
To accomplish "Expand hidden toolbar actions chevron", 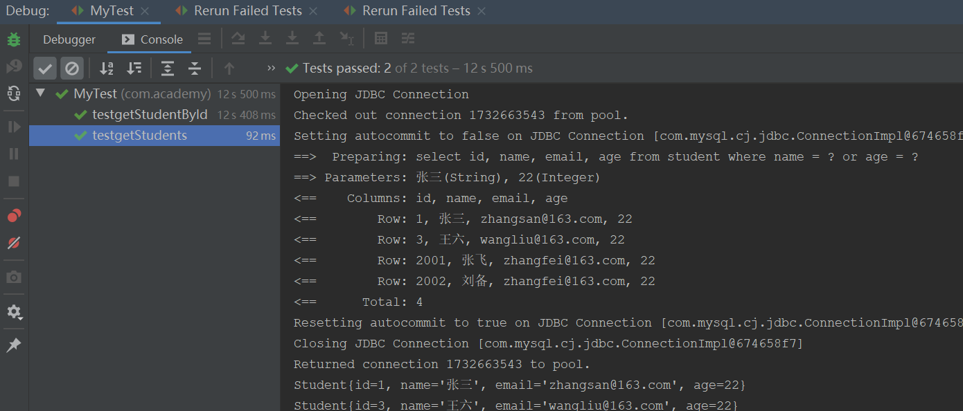I will point(271,68).
